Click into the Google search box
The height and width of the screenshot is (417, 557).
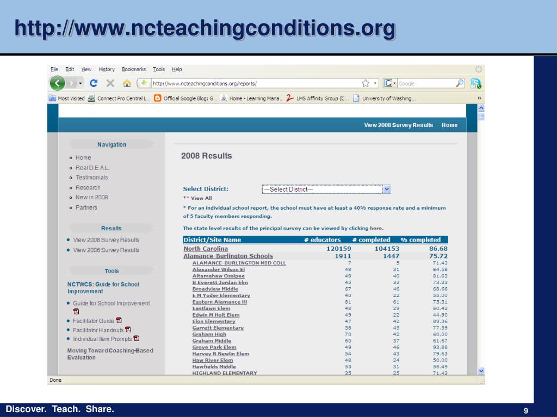click(426, 83)
